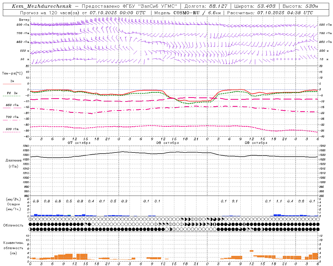Click the (км) unit label

(14, 253)
